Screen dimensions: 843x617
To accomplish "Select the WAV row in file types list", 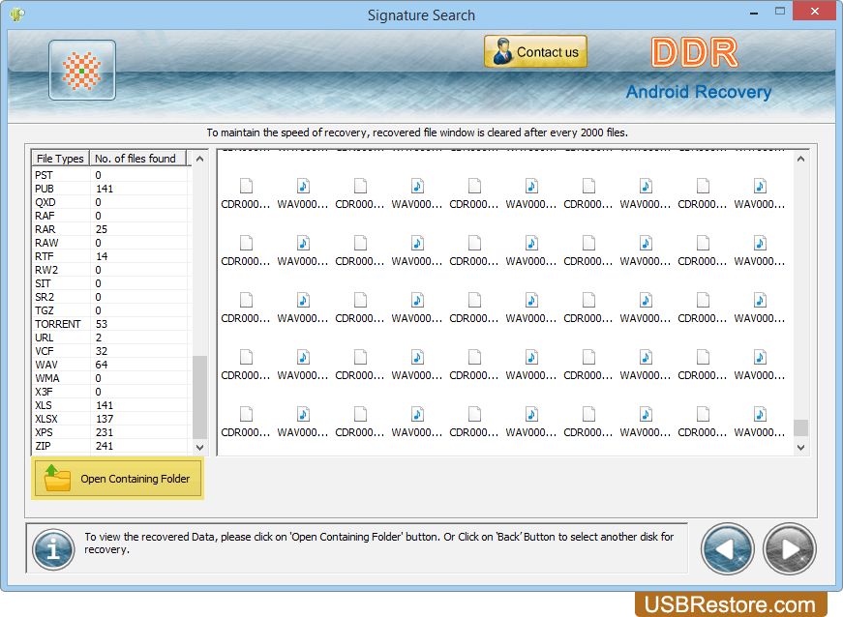I will click(x=110, y=365).
